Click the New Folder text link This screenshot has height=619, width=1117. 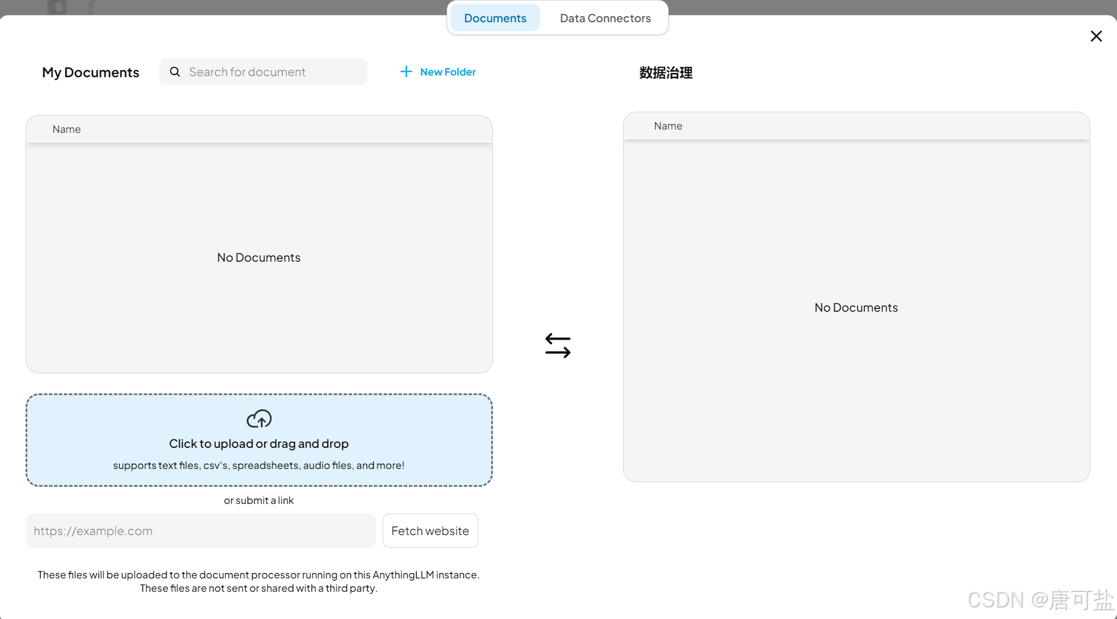tap(447, 72)
